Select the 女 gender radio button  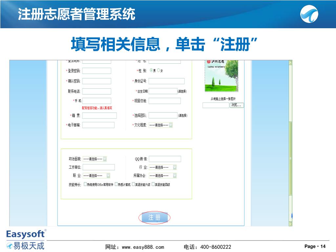(x=158, y=70)
